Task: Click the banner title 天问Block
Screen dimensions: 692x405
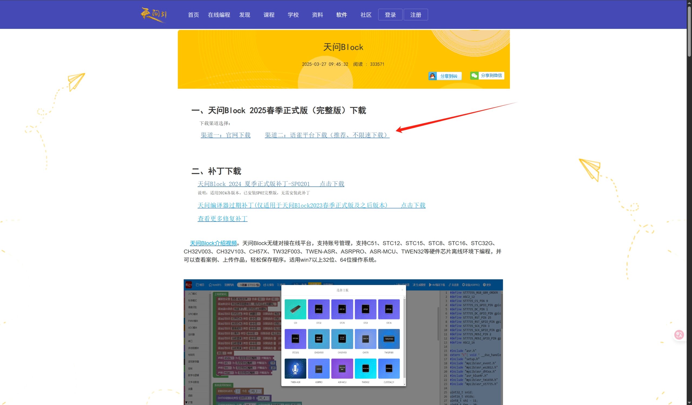Action: [x=343, y=47]
